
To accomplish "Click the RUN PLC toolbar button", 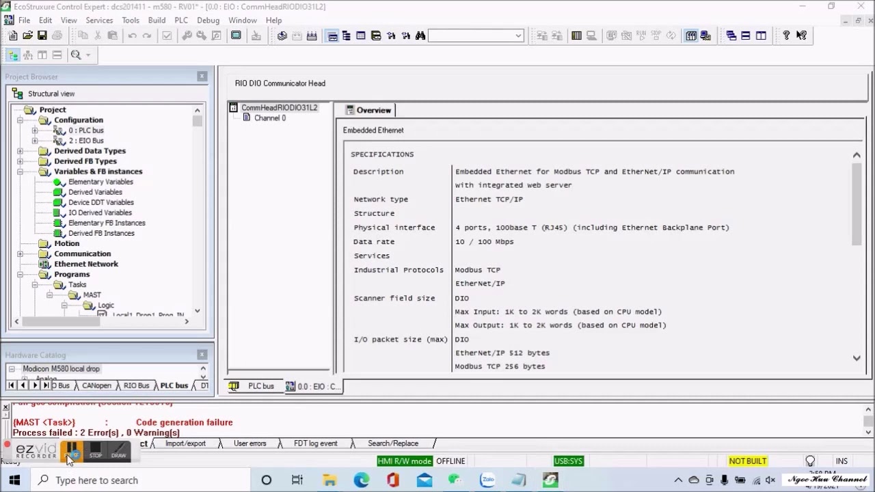I will [x=641, y=36].
